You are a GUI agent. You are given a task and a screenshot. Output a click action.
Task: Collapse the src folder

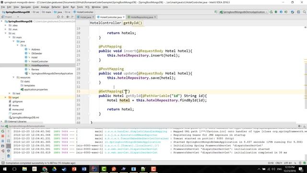[5, 33]
